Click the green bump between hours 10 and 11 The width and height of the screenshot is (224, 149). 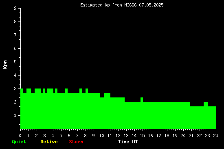[x=107, y=95]
